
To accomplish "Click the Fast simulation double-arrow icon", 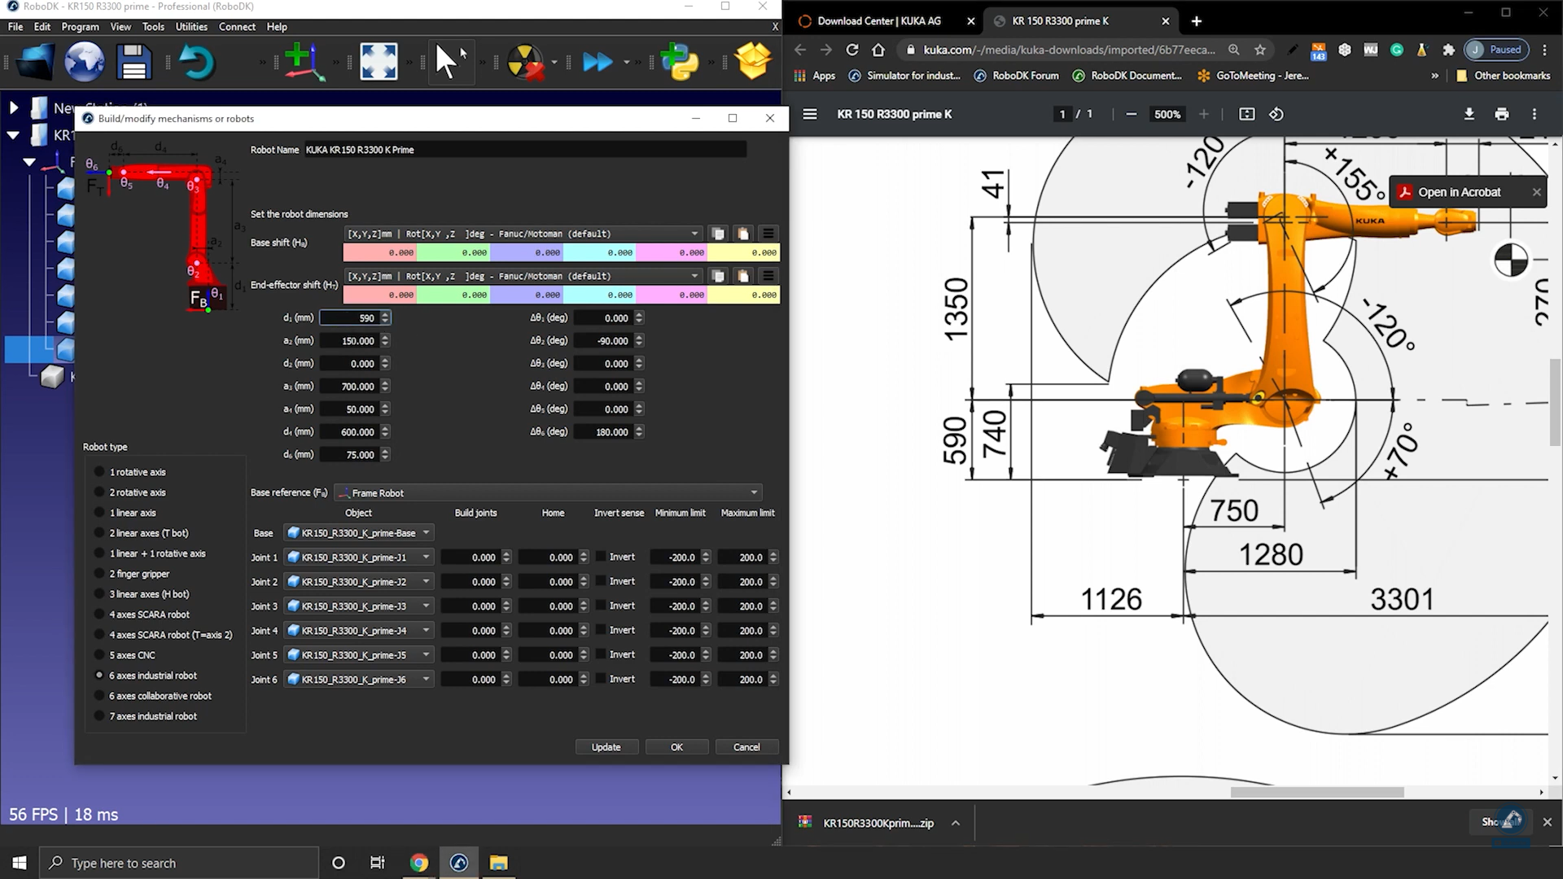I will pos(598,62).
